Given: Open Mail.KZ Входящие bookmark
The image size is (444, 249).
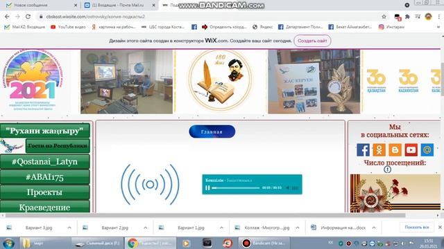Looking at the screenshot, I should [25, 27].
